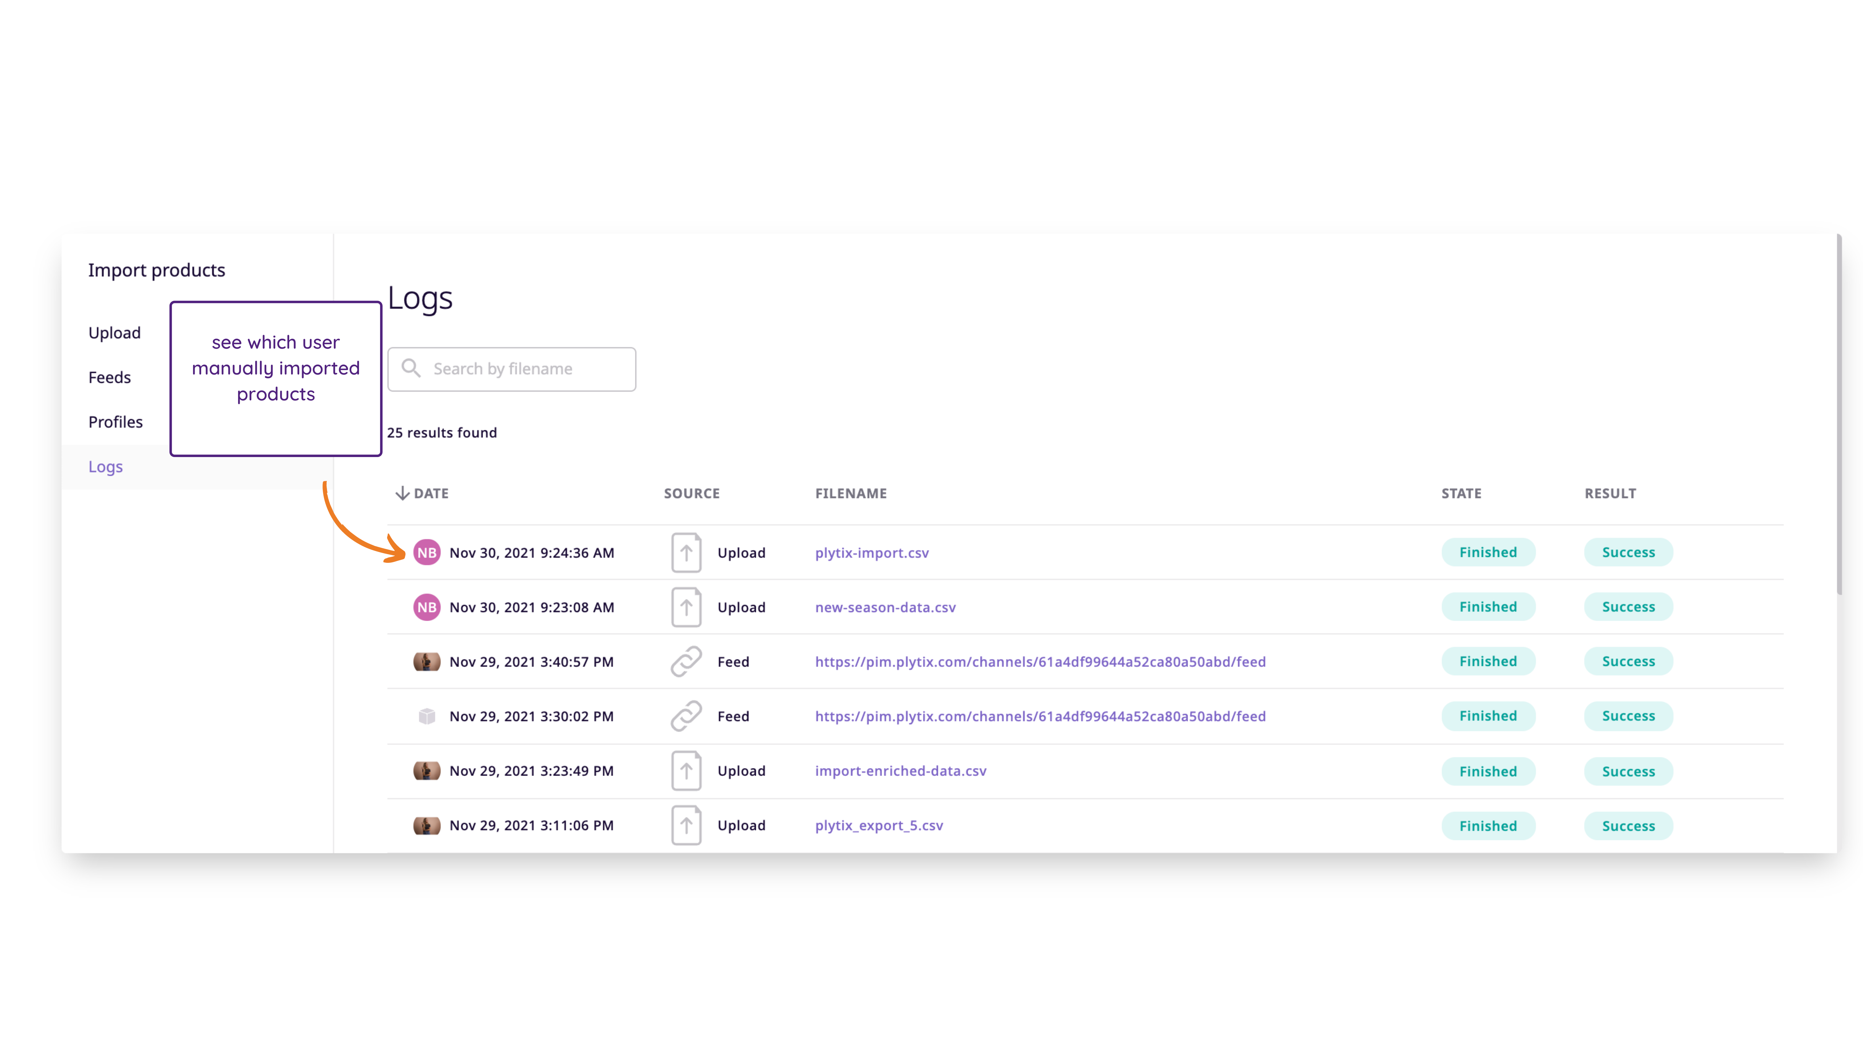The height and width of the screenshot is (1048, 1863).
Task: Select Logs in the sidebar
Action: coord(105,466)
